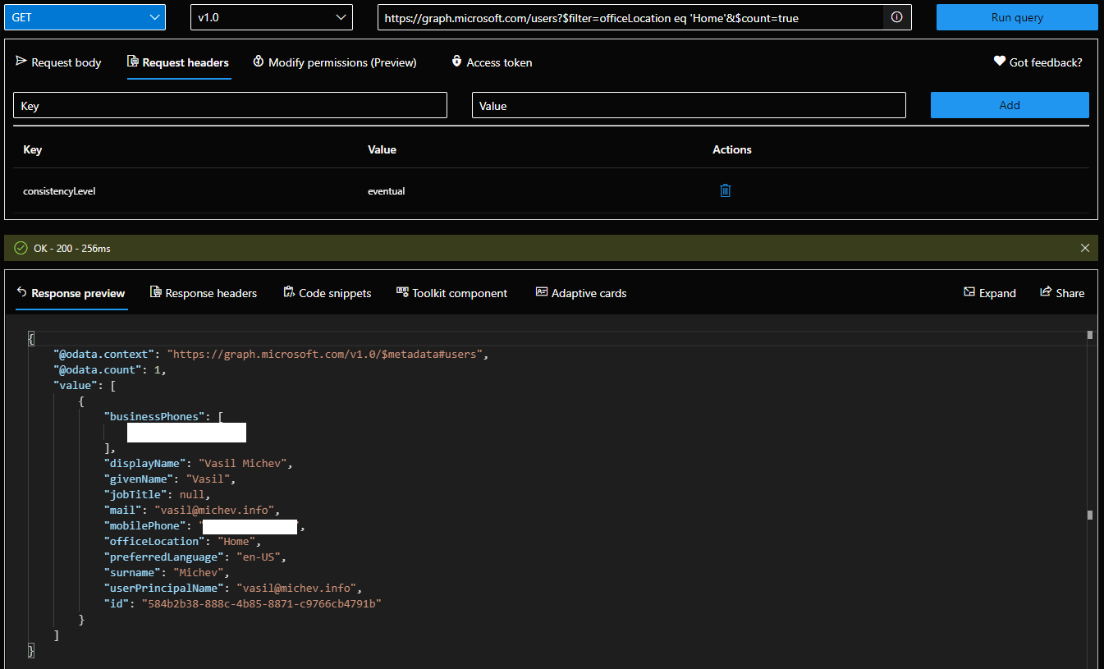This screenshot has width=1104, height=669.
Task: Share the query
Action: pos(1061,293)
